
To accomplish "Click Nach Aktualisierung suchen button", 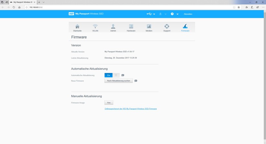I will point(119,81).
